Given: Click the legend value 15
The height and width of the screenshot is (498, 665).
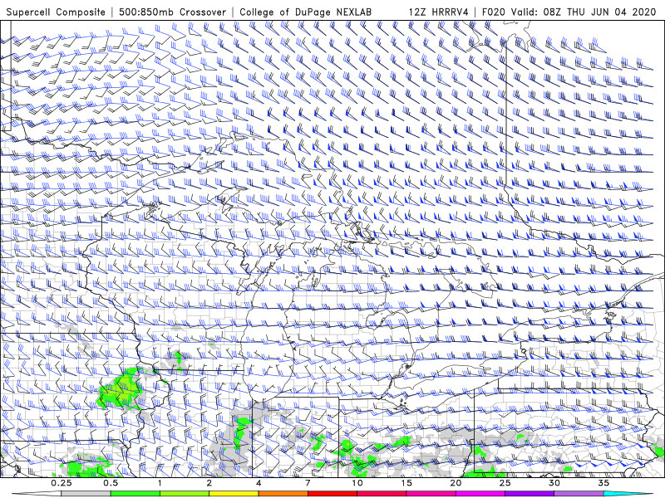Looking at the screenshot, I should tap(406, 483).
